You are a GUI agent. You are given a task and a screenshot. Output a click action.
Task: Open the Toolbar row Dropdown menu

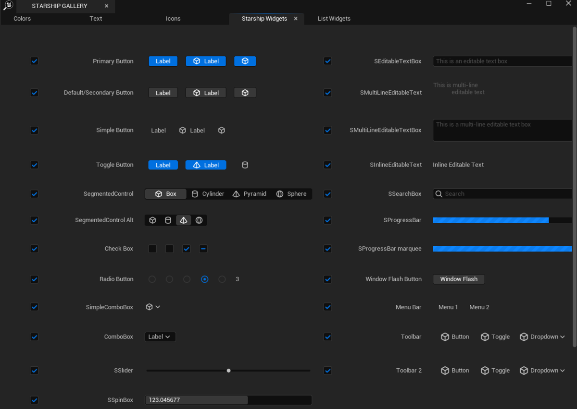tap(542, 337)
